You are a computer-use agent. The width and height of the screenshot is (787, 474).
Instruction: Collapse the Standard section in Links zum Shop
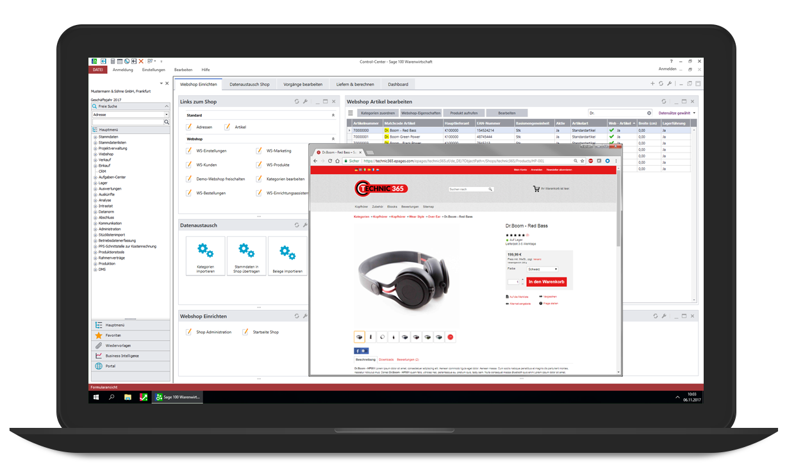[333, 115]
